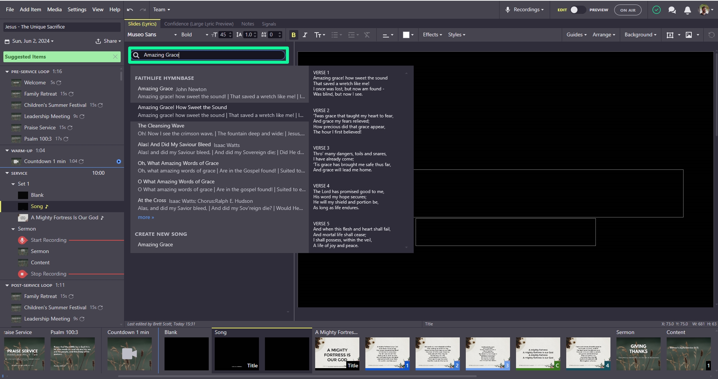Toggle loop icon for Countdown 1 min
The height and width of the screenshot is (379, 718).
81,162
